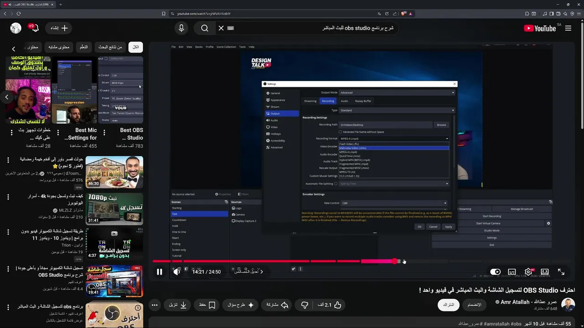584x328 pixels.
Task: Expand the Rate Control CBR dropdown
Action: [394, 203]
